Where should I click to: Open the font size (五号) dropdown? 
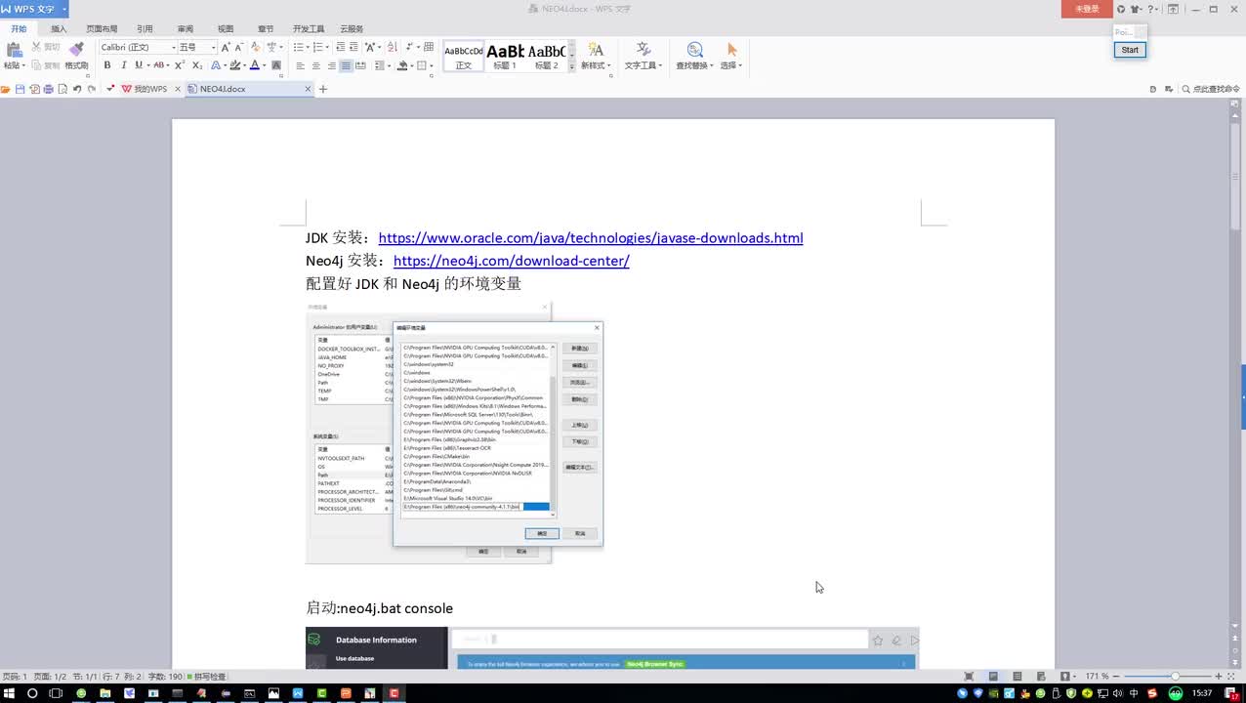click(213, 47)
